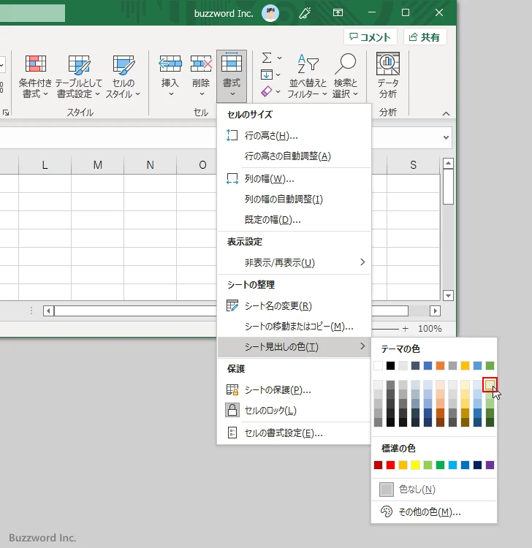Expand Delete (削除) dropdown arrow
The image size is (532, 548).
(202, 94)
